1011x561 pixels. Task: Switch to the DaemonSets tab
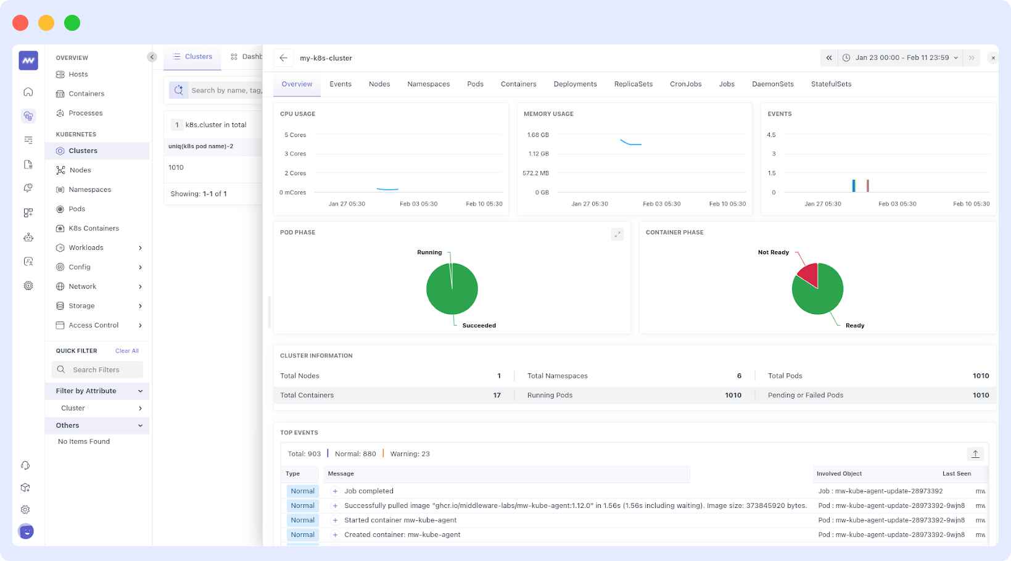pyautogui.click(x=773, y=84)
